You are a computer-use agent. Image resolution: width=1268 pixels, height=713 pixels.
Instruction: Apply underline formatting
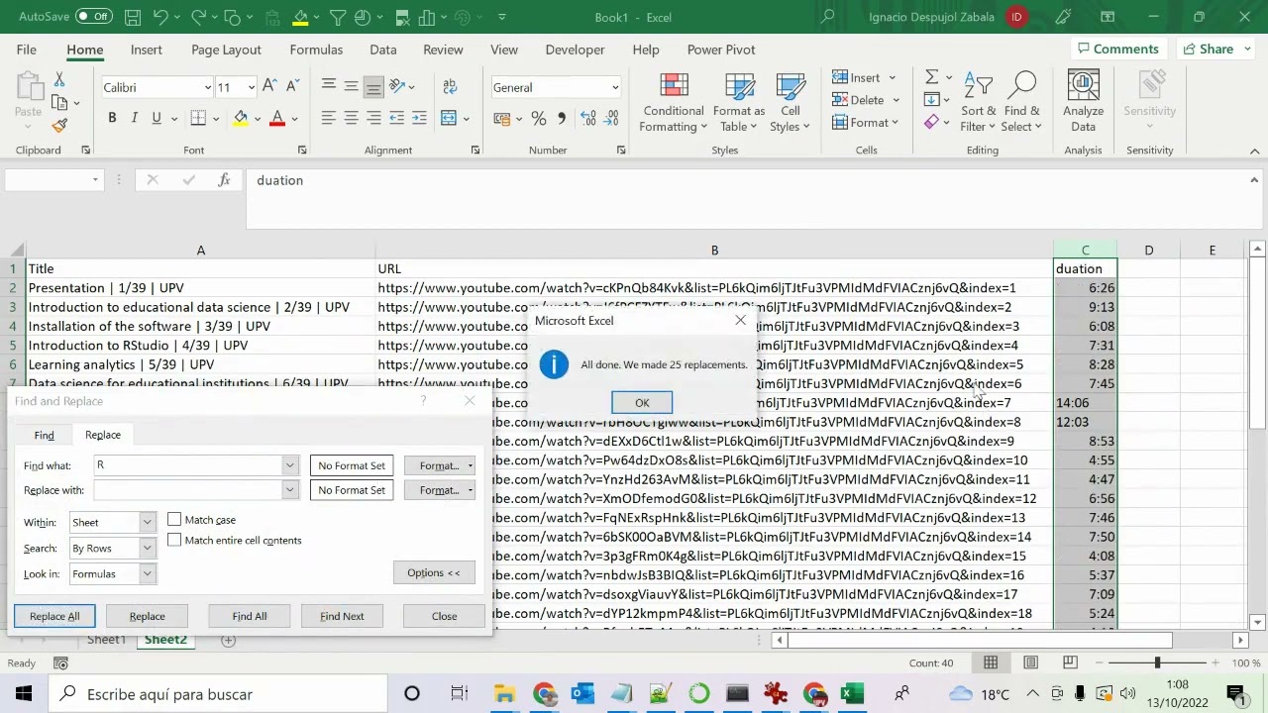[x=156, y=118]
